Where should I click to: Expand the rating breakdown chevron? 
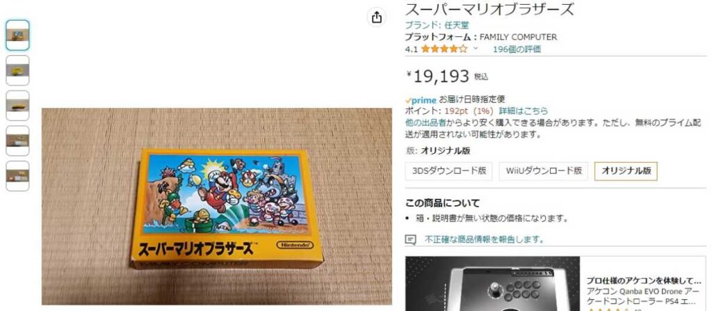click(x=476, y=49)
